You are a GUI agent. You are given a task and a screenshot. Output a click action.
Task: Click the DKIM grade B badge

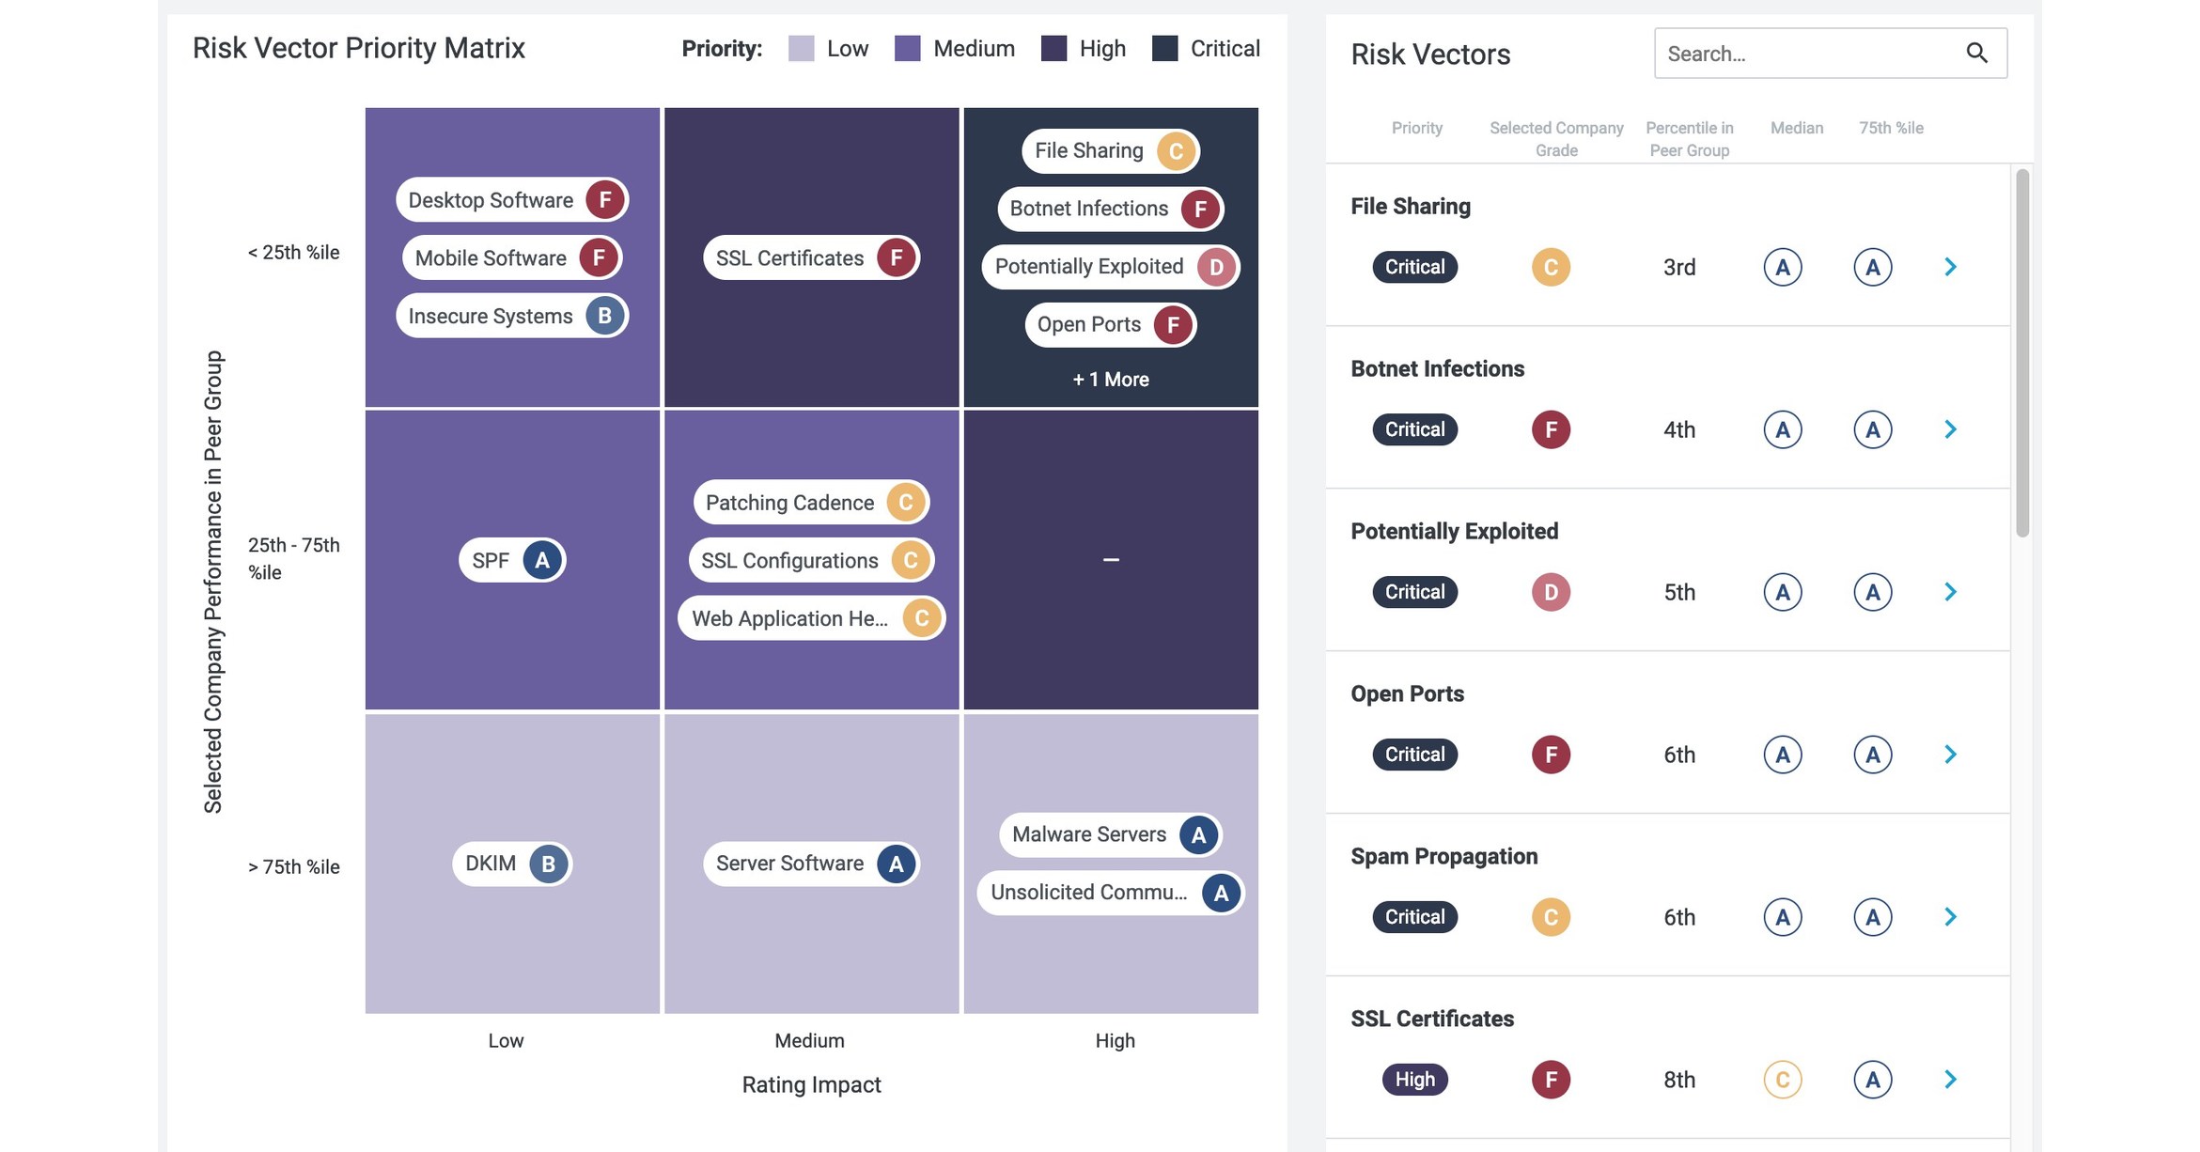(548, 864)
